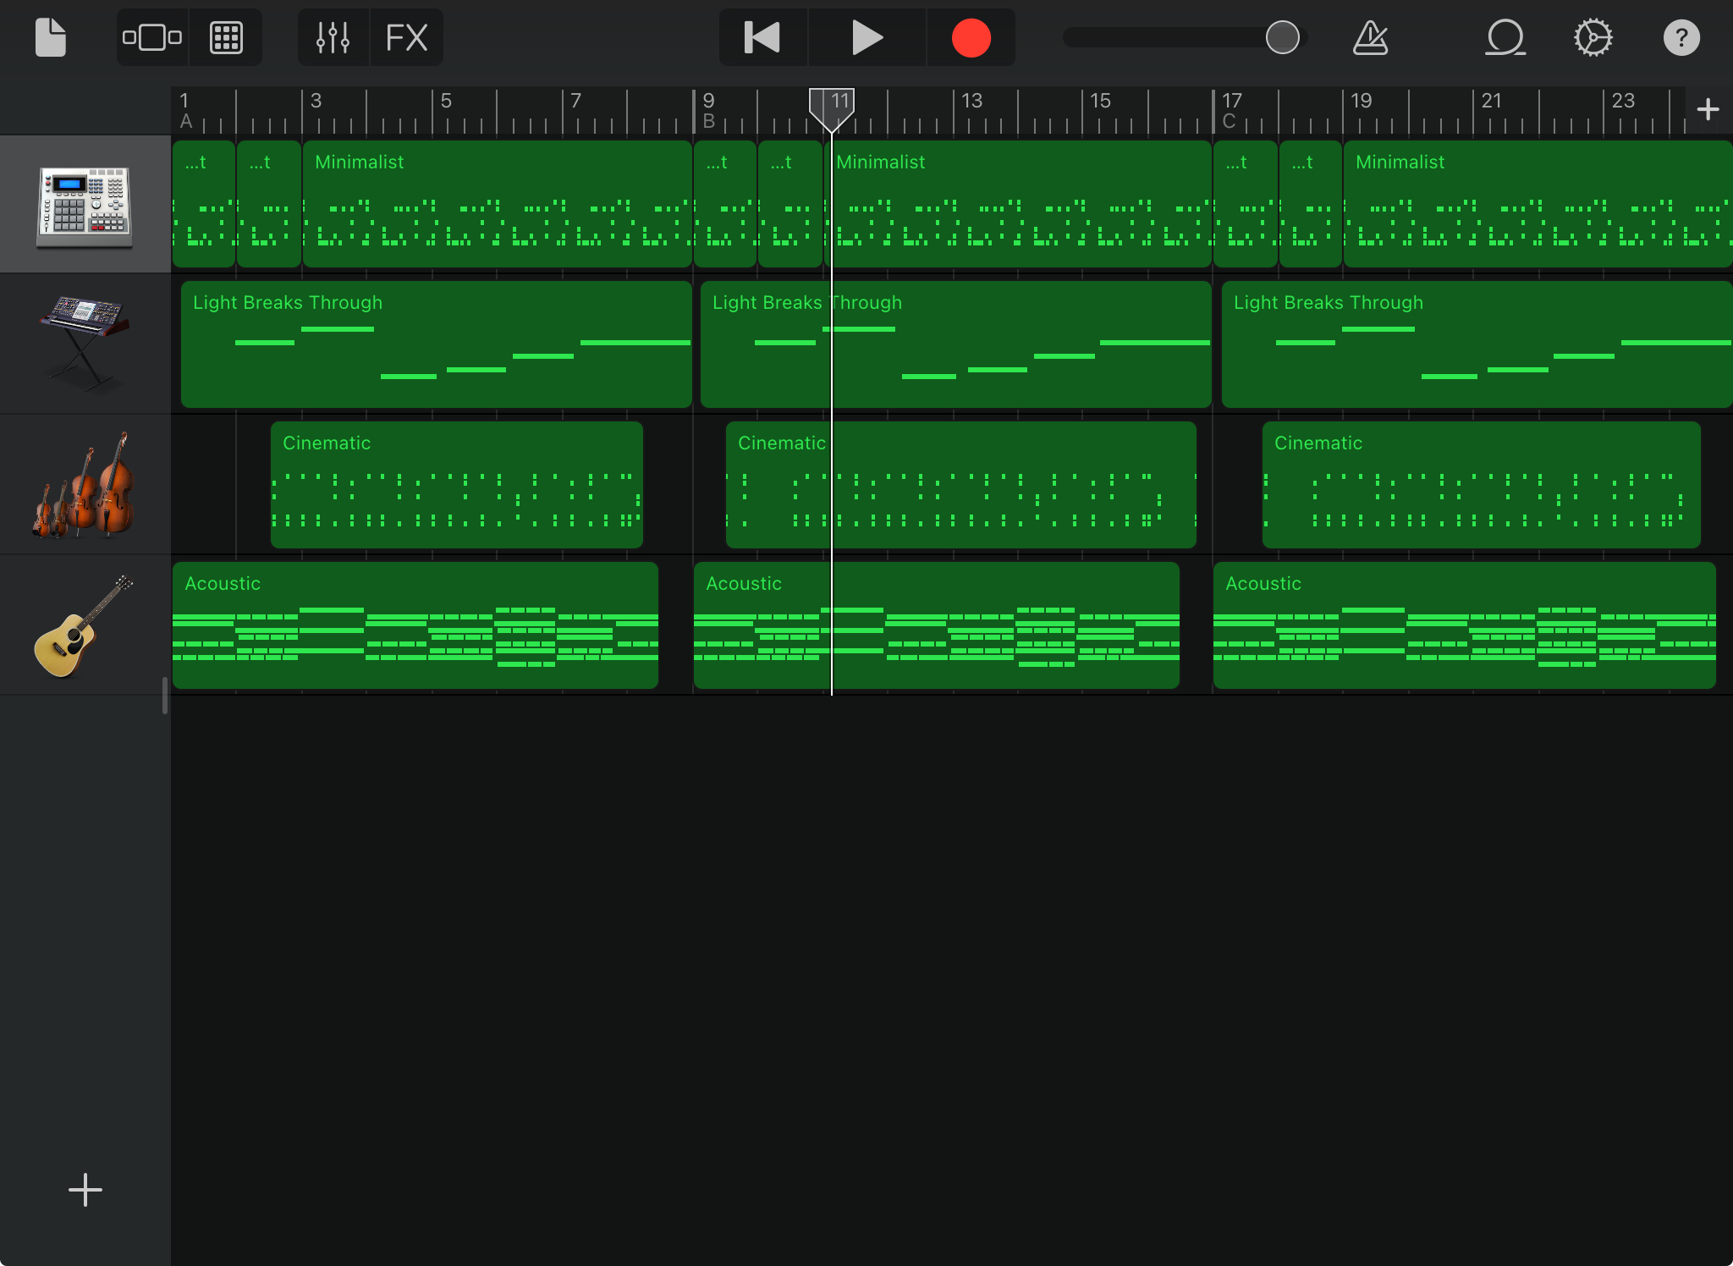Image resolution: width=1733 pixels, height=1266 pixels.
Task: Open the Loop Browser
Action: click(1505, 37)
